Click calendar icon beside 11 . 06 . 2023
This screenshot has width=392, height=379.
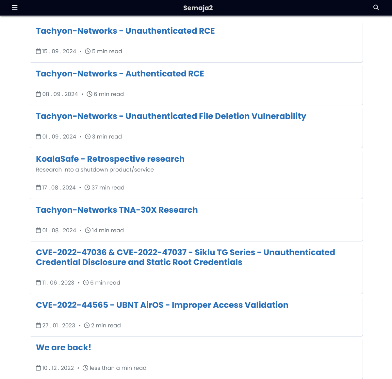[39, 283]
